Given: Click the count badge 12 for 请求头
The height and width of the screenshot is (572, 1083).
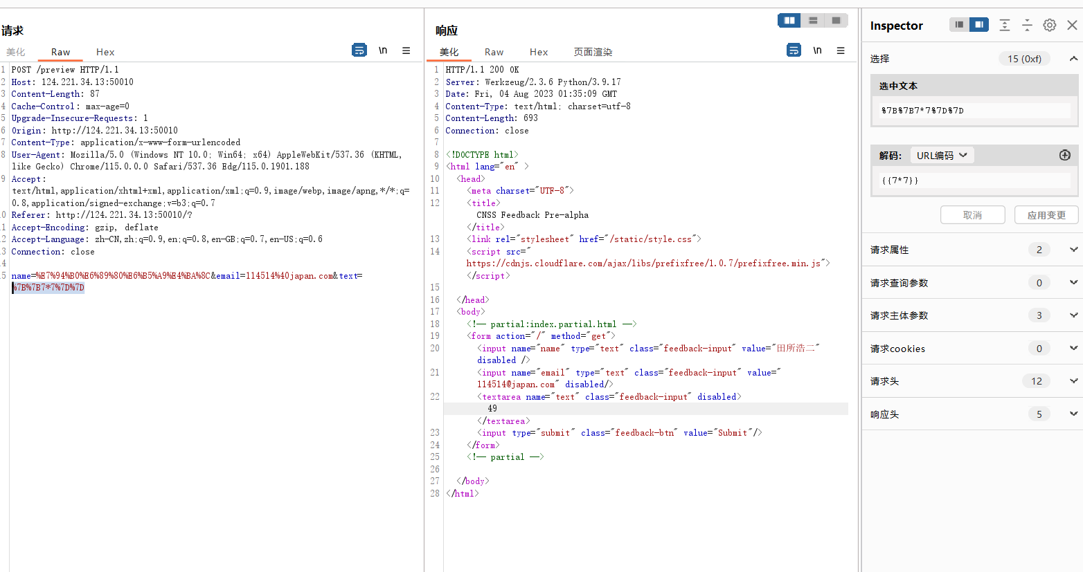Looking at the screenshot, I should [1037, 381].
